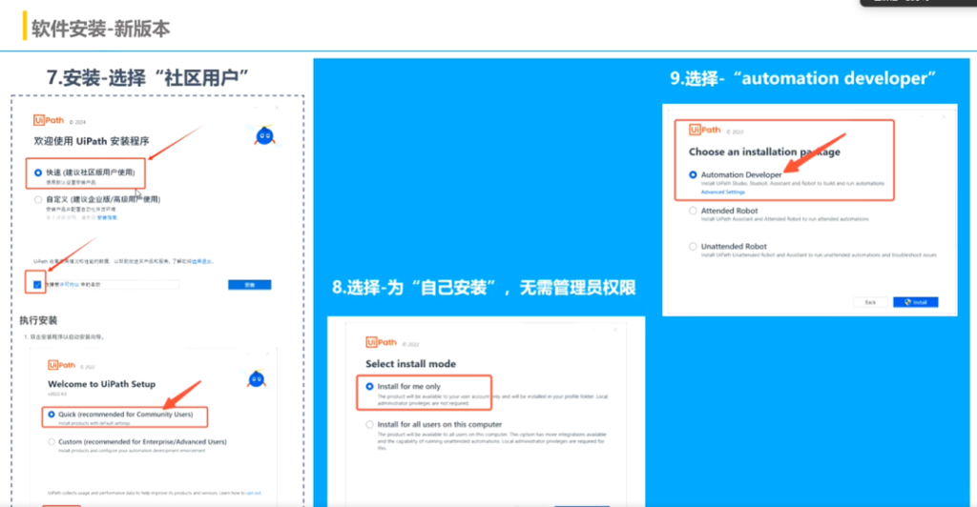
Task: Select the 快速 (建议社区版用户使用) radio option
Action: coord(38,172)
